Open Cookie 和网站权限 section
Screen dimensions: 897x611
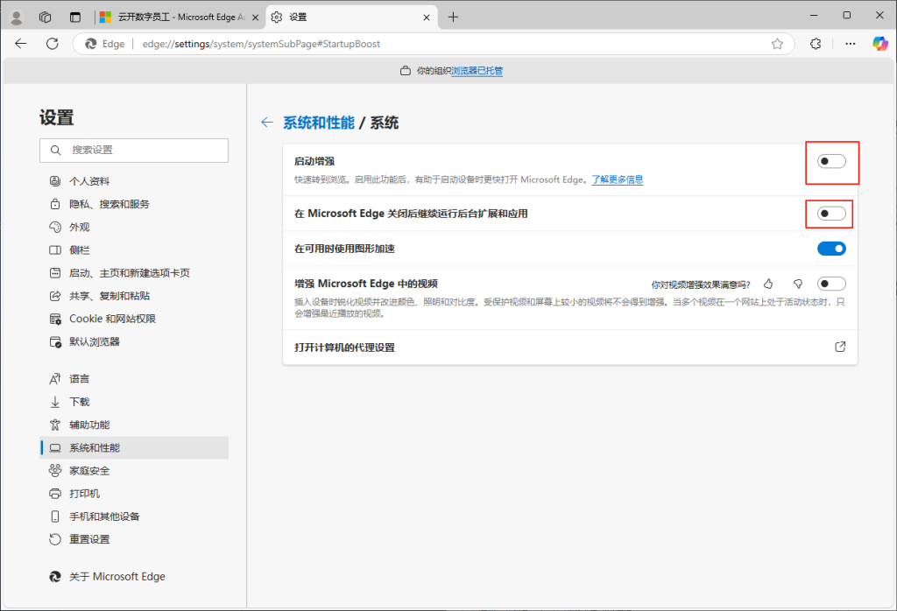tap(134, 319)
